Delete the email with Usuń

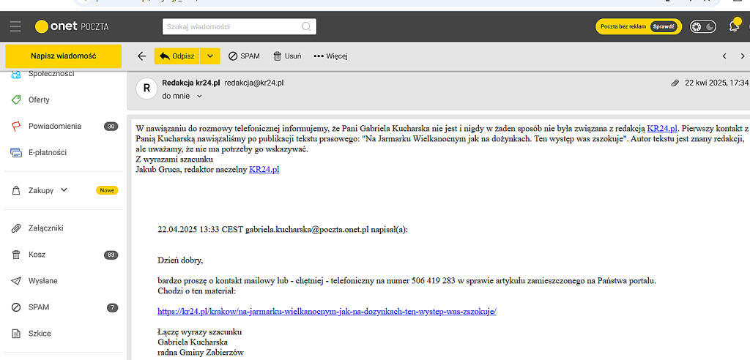click(287, 56)
